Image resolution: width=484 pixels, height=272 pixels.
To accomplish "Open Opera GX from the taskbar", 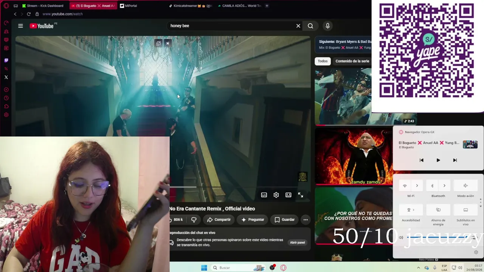I will (283, 268).
